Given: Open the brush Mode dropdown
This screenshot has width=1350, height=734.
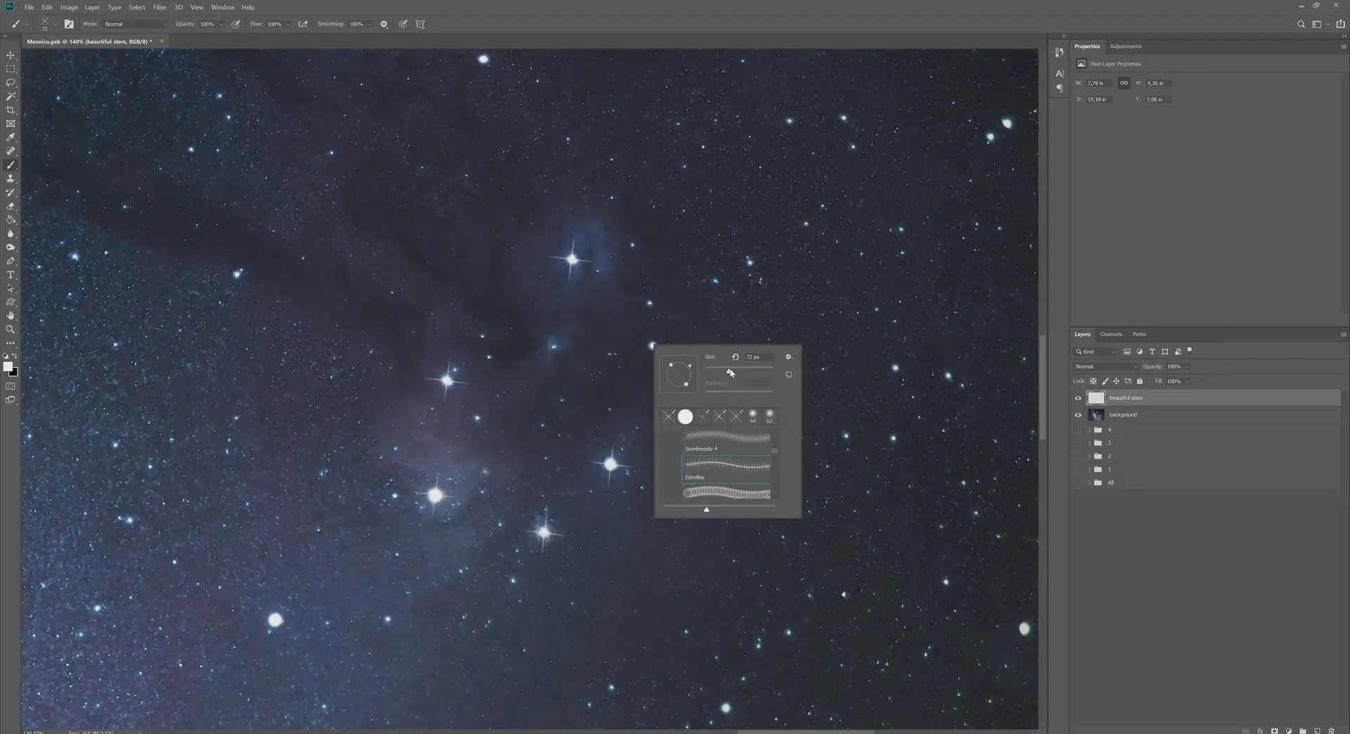Looking at the screenshot, I should pyautogui.click(x=136, y=24).
